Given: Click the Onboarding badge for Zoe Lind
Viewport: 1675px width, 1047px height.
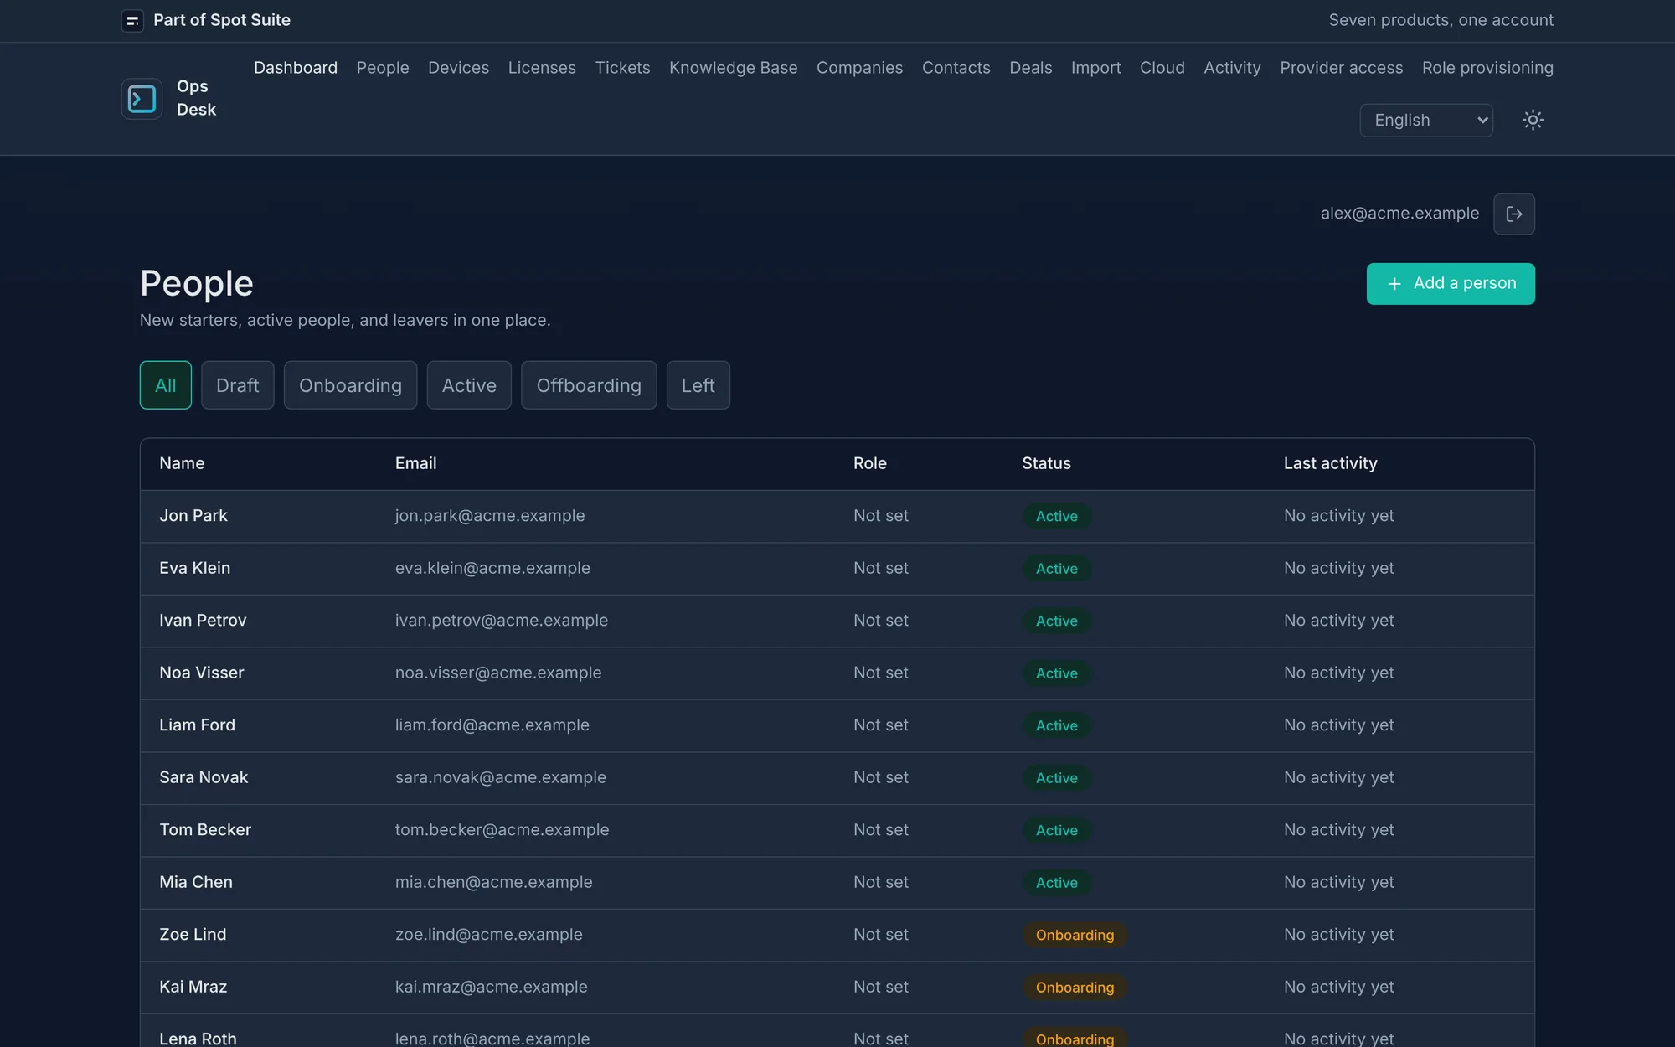Looking at the screenshot, I should coord(1075,935).
